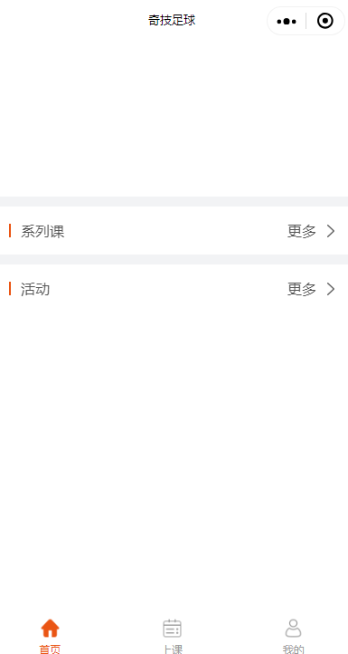This screenshot has height=654, width=348.
Task: Click the orange bar marker beside 系列课
Action: (x=10, y=231)
